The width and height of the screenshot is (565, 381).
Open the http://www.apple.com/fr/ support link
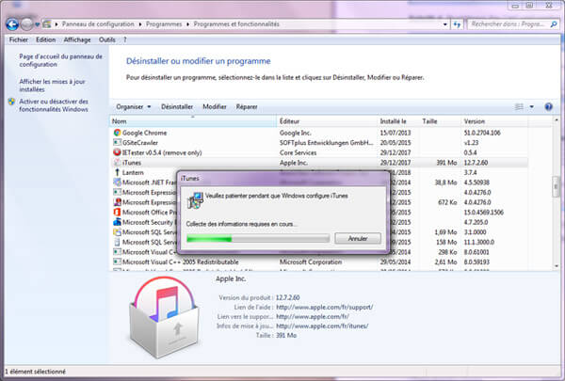tap(313, 316)
